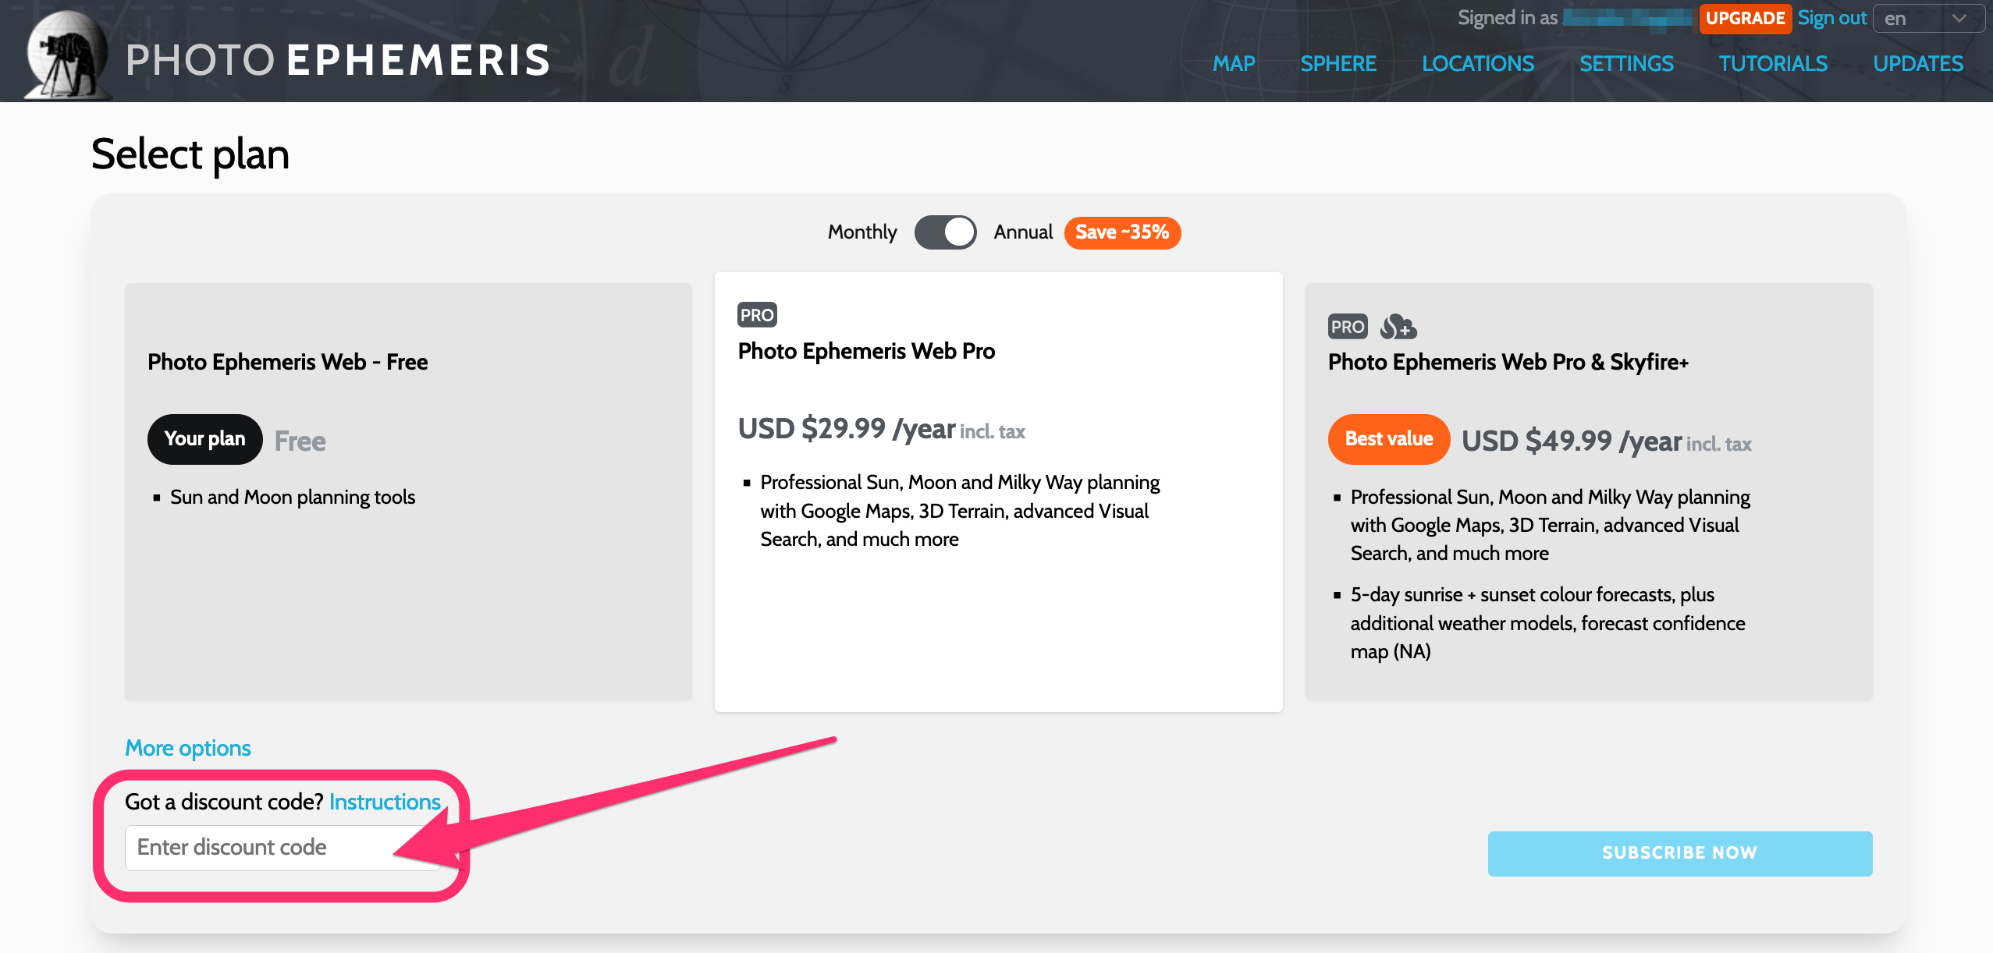Click the Photo Ephemeris camera logo
The height and width of the screenshot is (953, 1993).
(69, 55)
